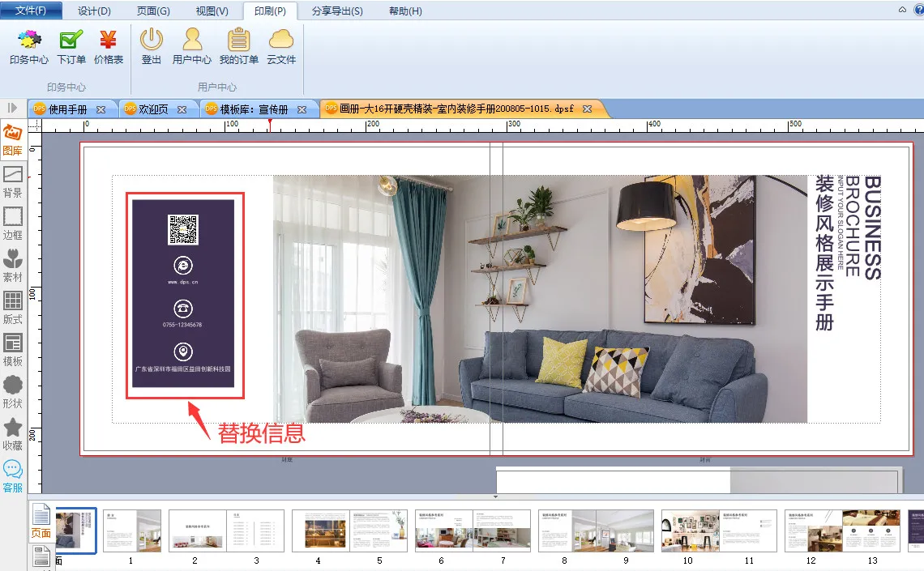The width and height of the screenshot is (924, 571).
Task: Select the 0755-12345678 phone text
Action: tap(182, 324)
